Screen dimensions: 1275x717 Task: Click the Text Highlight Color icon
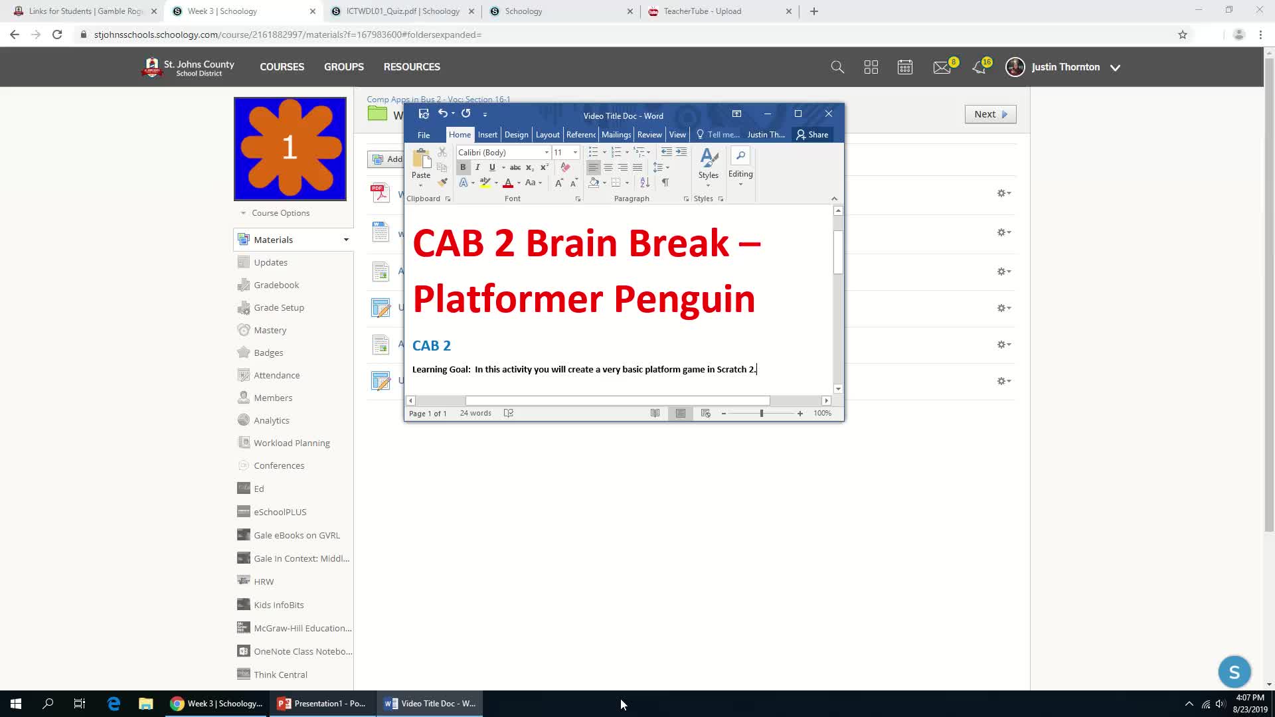tap(484, 182)
